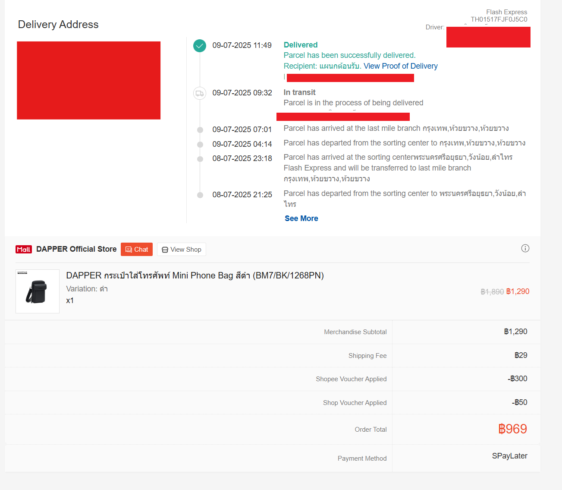Click the Order Total label
Image resolution: width=562 pixels, height=490 pixels.
click(x=371, y=430)
